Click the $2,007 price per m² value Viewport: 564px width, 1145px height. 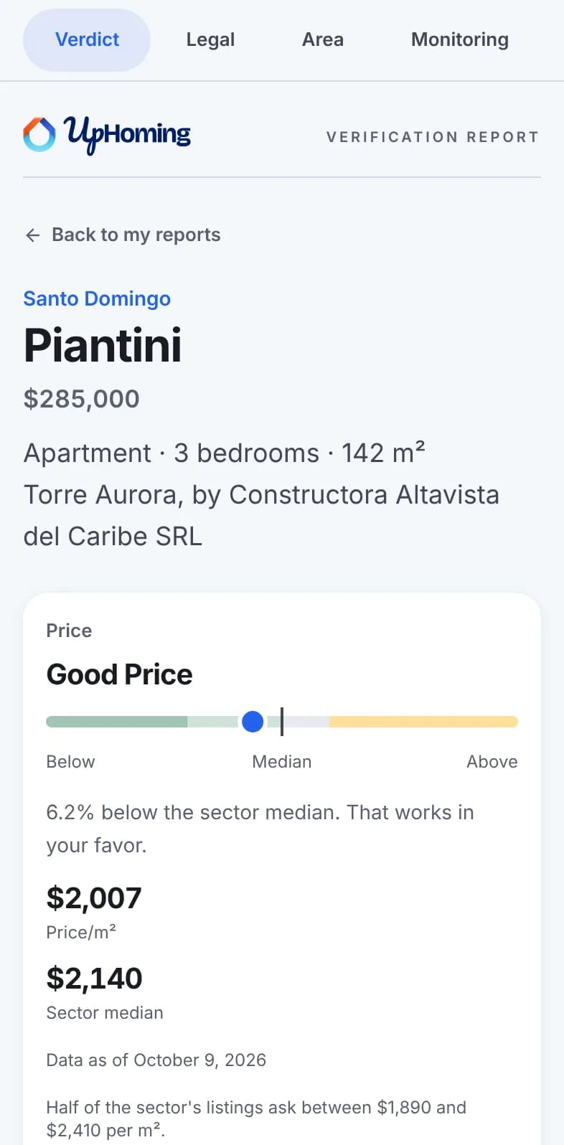click(x=94, y=898)
